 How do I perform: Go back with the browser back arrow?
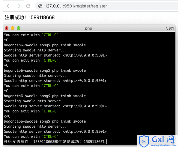[x=9, y=6]
